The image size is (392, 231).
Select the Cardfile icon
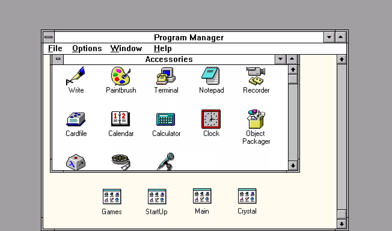(x=76, y=119)
